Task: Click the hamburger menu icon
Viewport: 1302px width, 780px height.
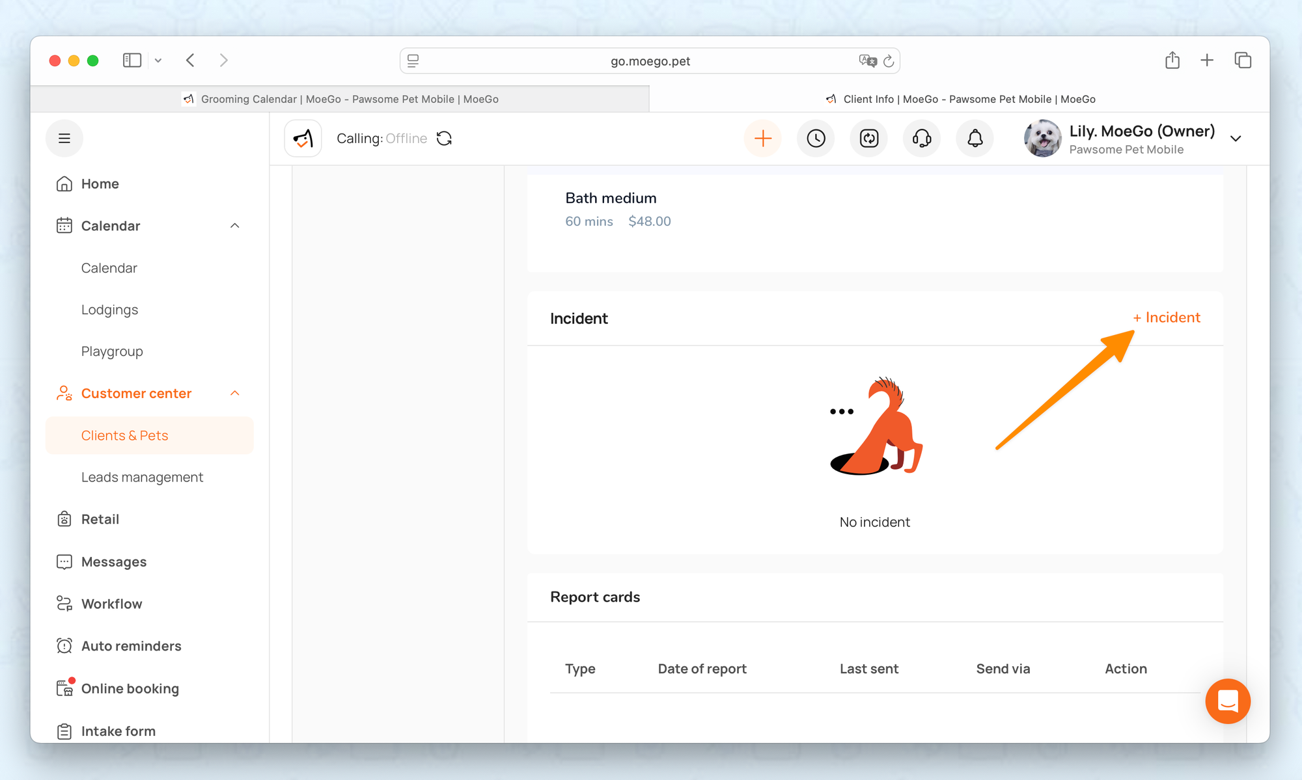Action: [x=64, y=139]
